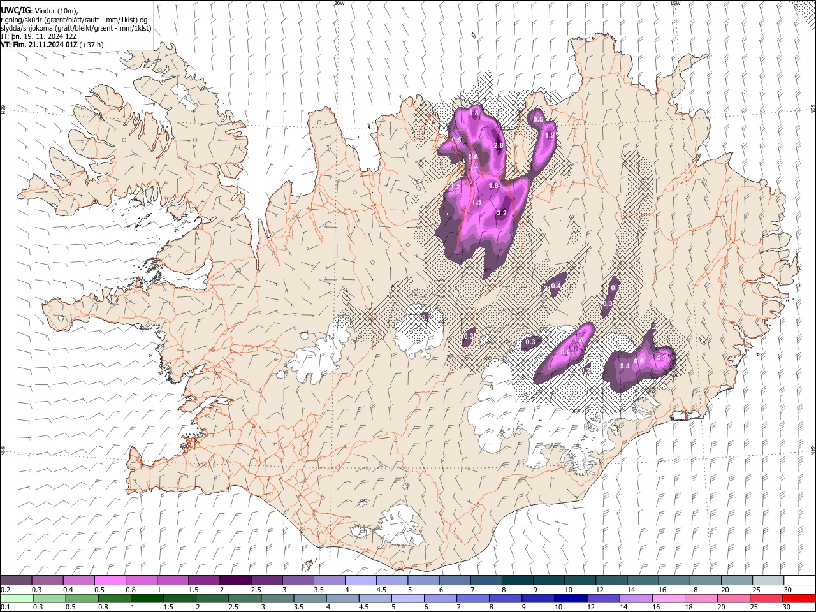Select the darkest purple swatch starting at 2
Screen dimensions: 816x612
[x=235, y=580]
